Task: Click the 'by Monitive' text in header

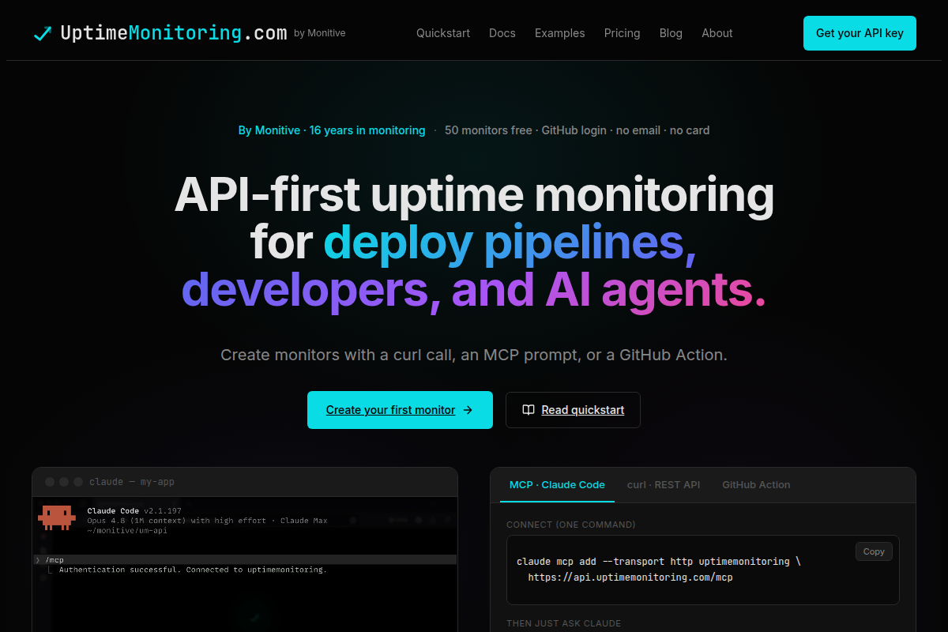Action: pos(320,33)
